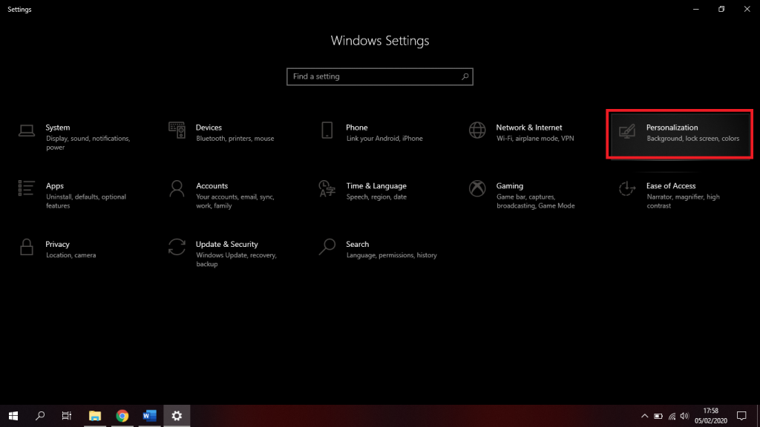Click the Find a setting field
Viewport: 760px width, 427px height.
pos(379,76)
